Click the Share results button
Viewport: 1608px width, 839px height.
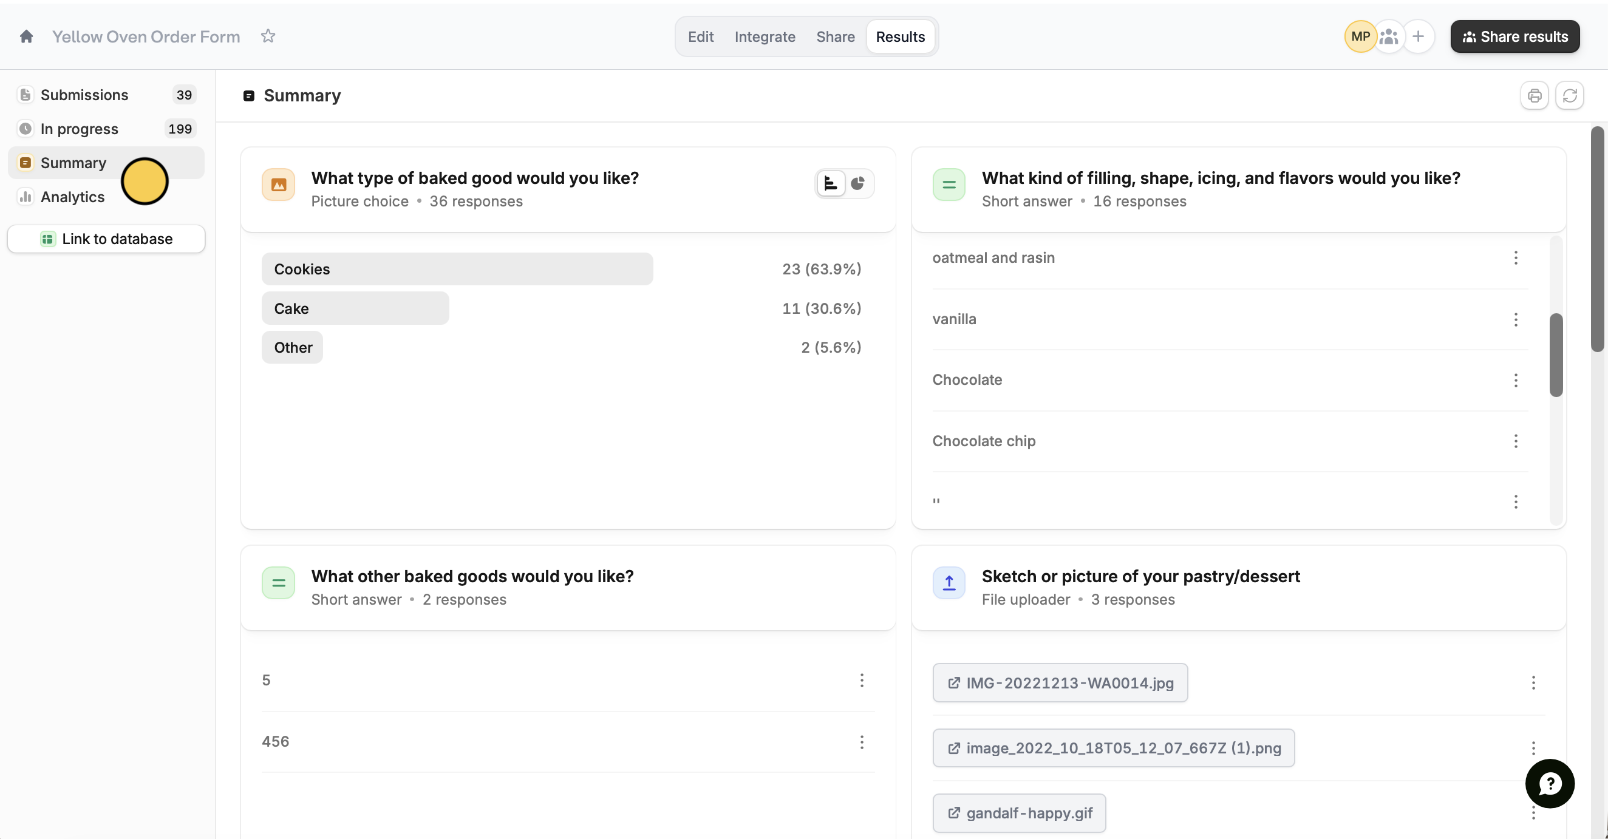tap(1514, 36)
